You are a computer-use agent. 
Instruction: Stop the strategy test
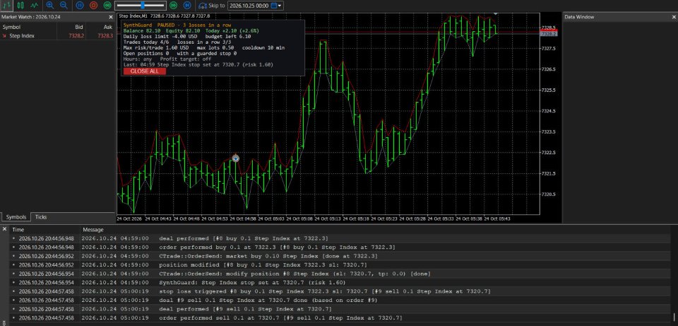point(93,5)
